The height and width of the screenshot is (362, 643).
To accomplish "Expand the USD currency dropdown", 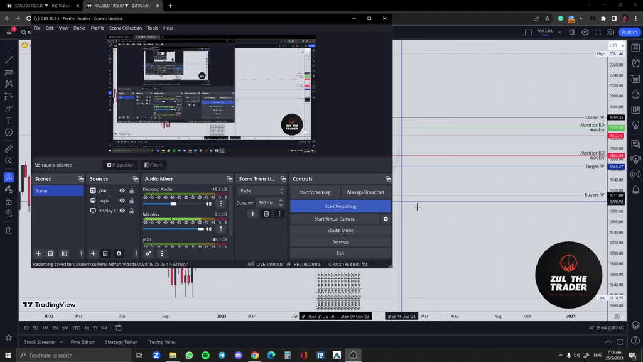I will [616, 45].
